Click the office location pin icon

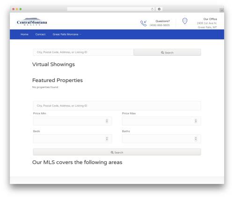pyautogui.click(x=185, y=21)
